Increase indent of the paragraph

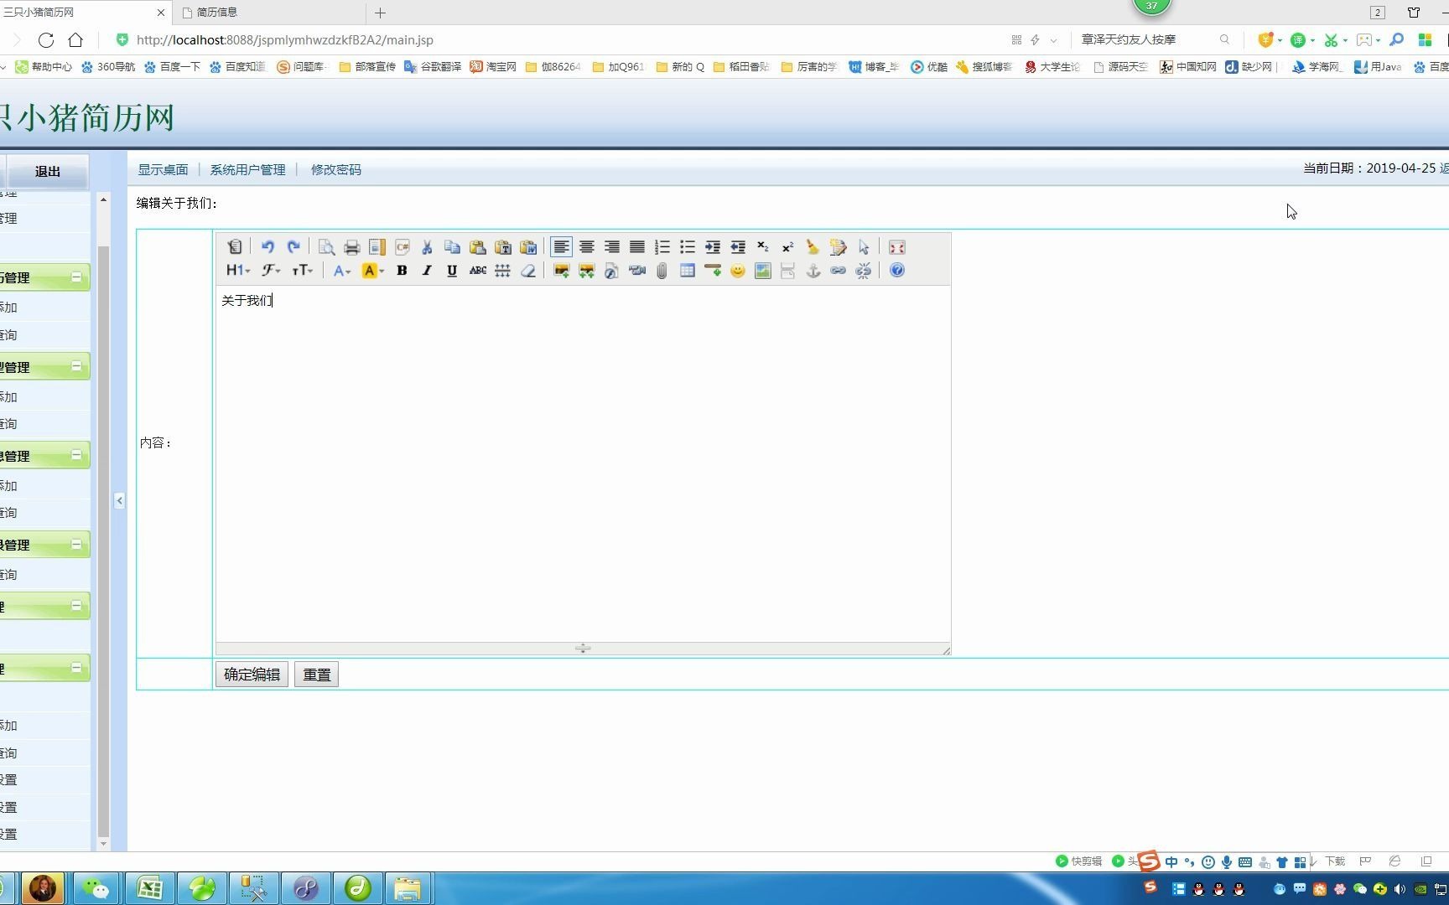(712, 247)
